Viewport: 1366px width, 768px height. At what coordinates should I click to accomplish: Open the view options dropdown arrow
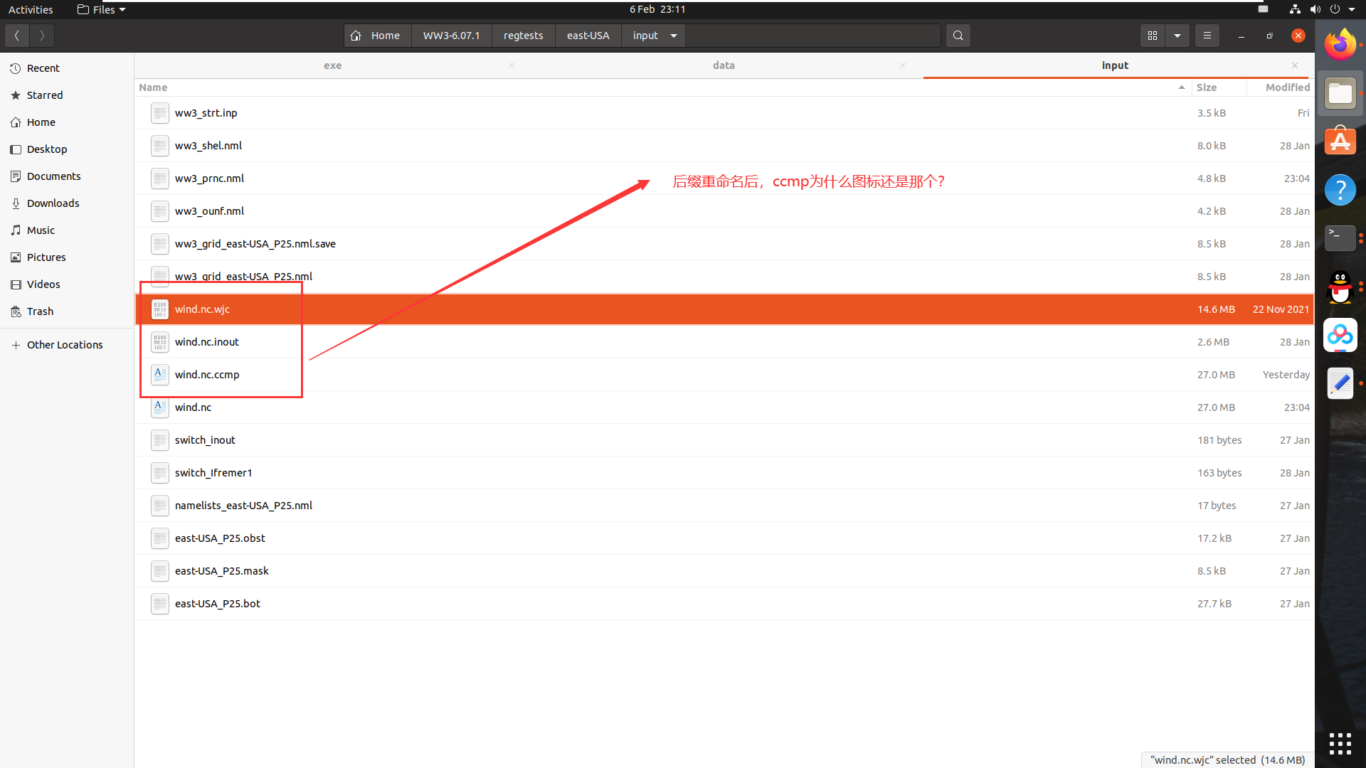point(1177,36)
